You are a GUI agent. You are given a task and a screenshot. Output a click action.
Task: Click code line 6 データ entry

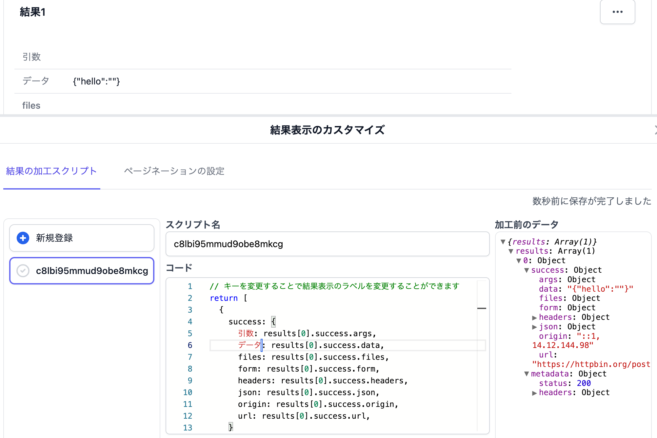[x=311, y=345]
